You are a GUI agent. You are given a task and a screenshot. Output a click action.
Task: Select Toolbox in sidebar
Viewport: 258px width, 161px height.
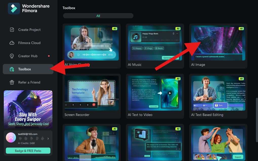[28, 69]
